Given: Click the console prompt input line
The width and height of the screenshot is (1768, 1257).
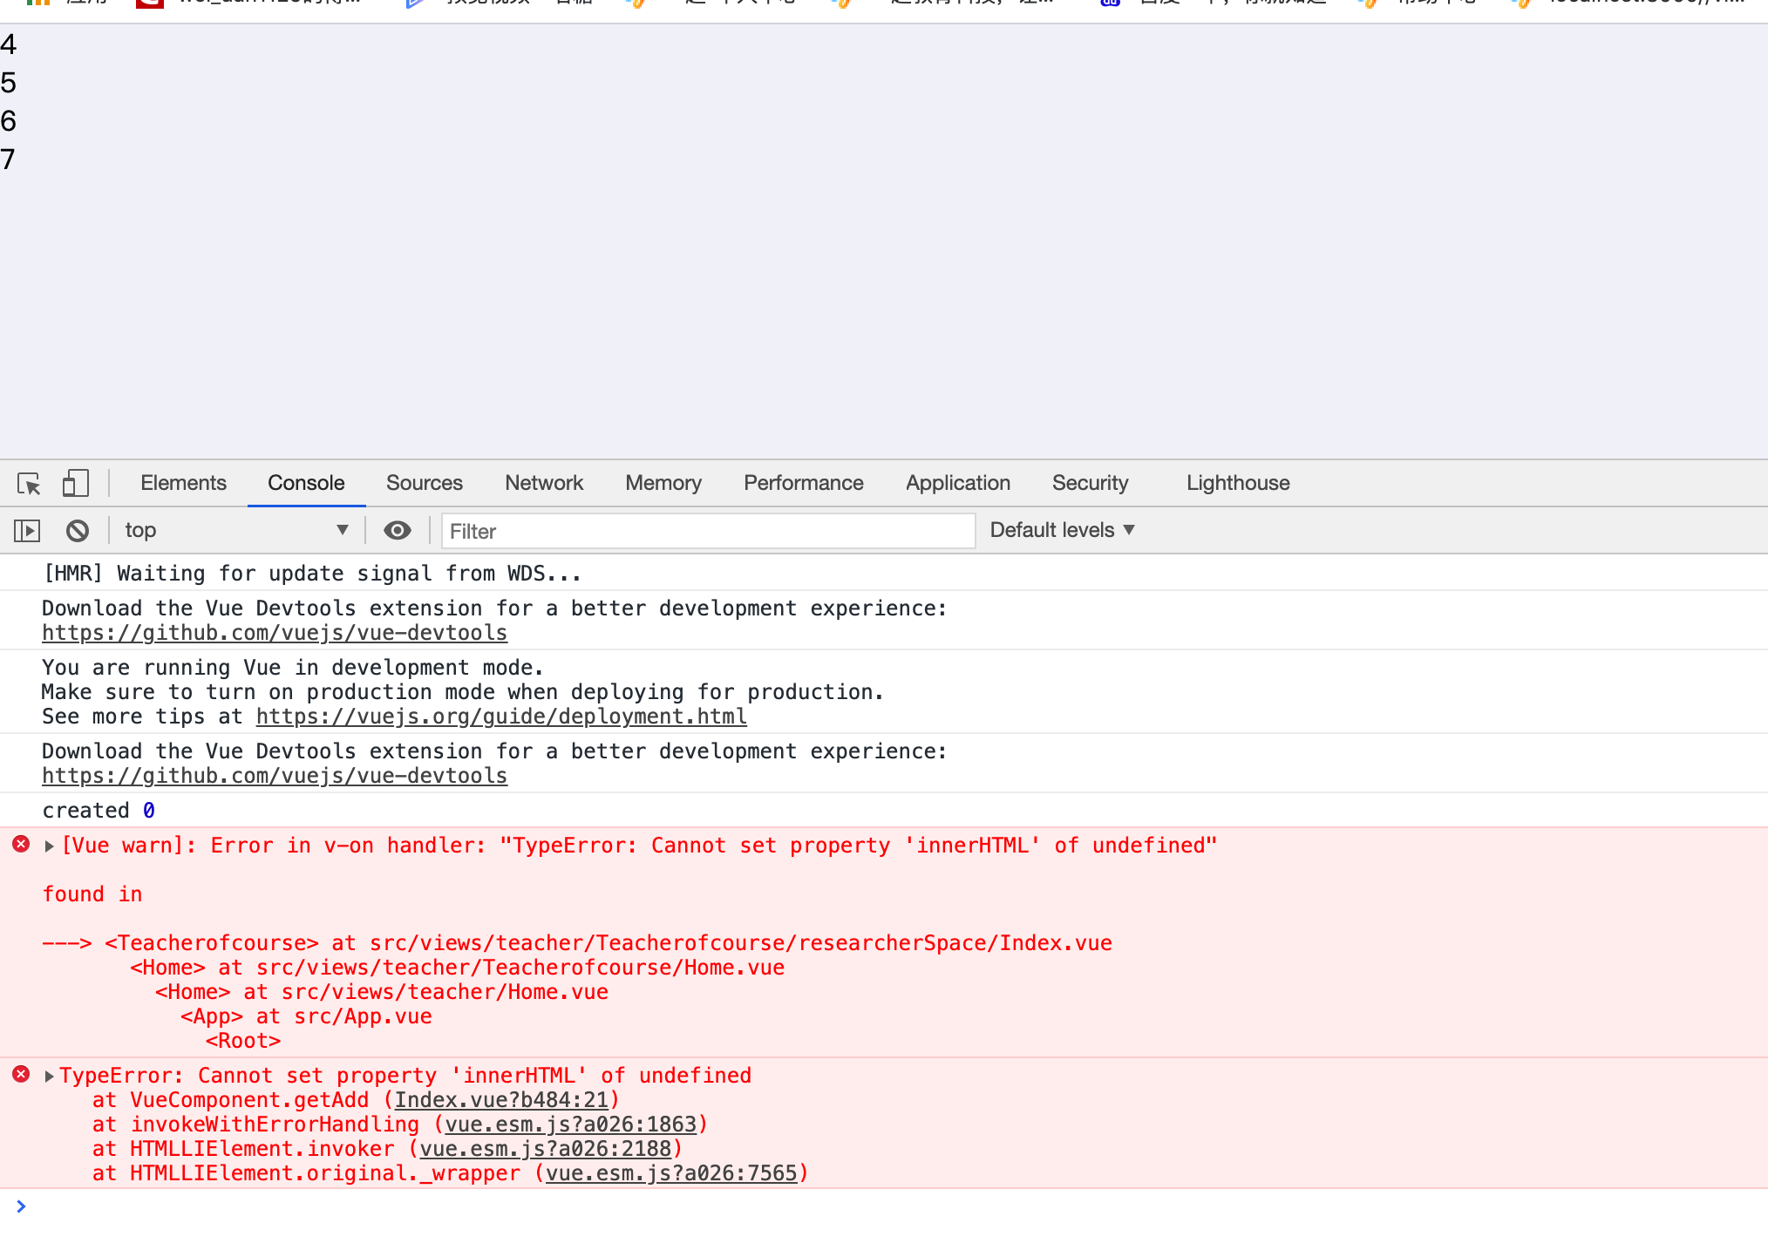Looking at the screenshot, I should [x=872, y=1207].
